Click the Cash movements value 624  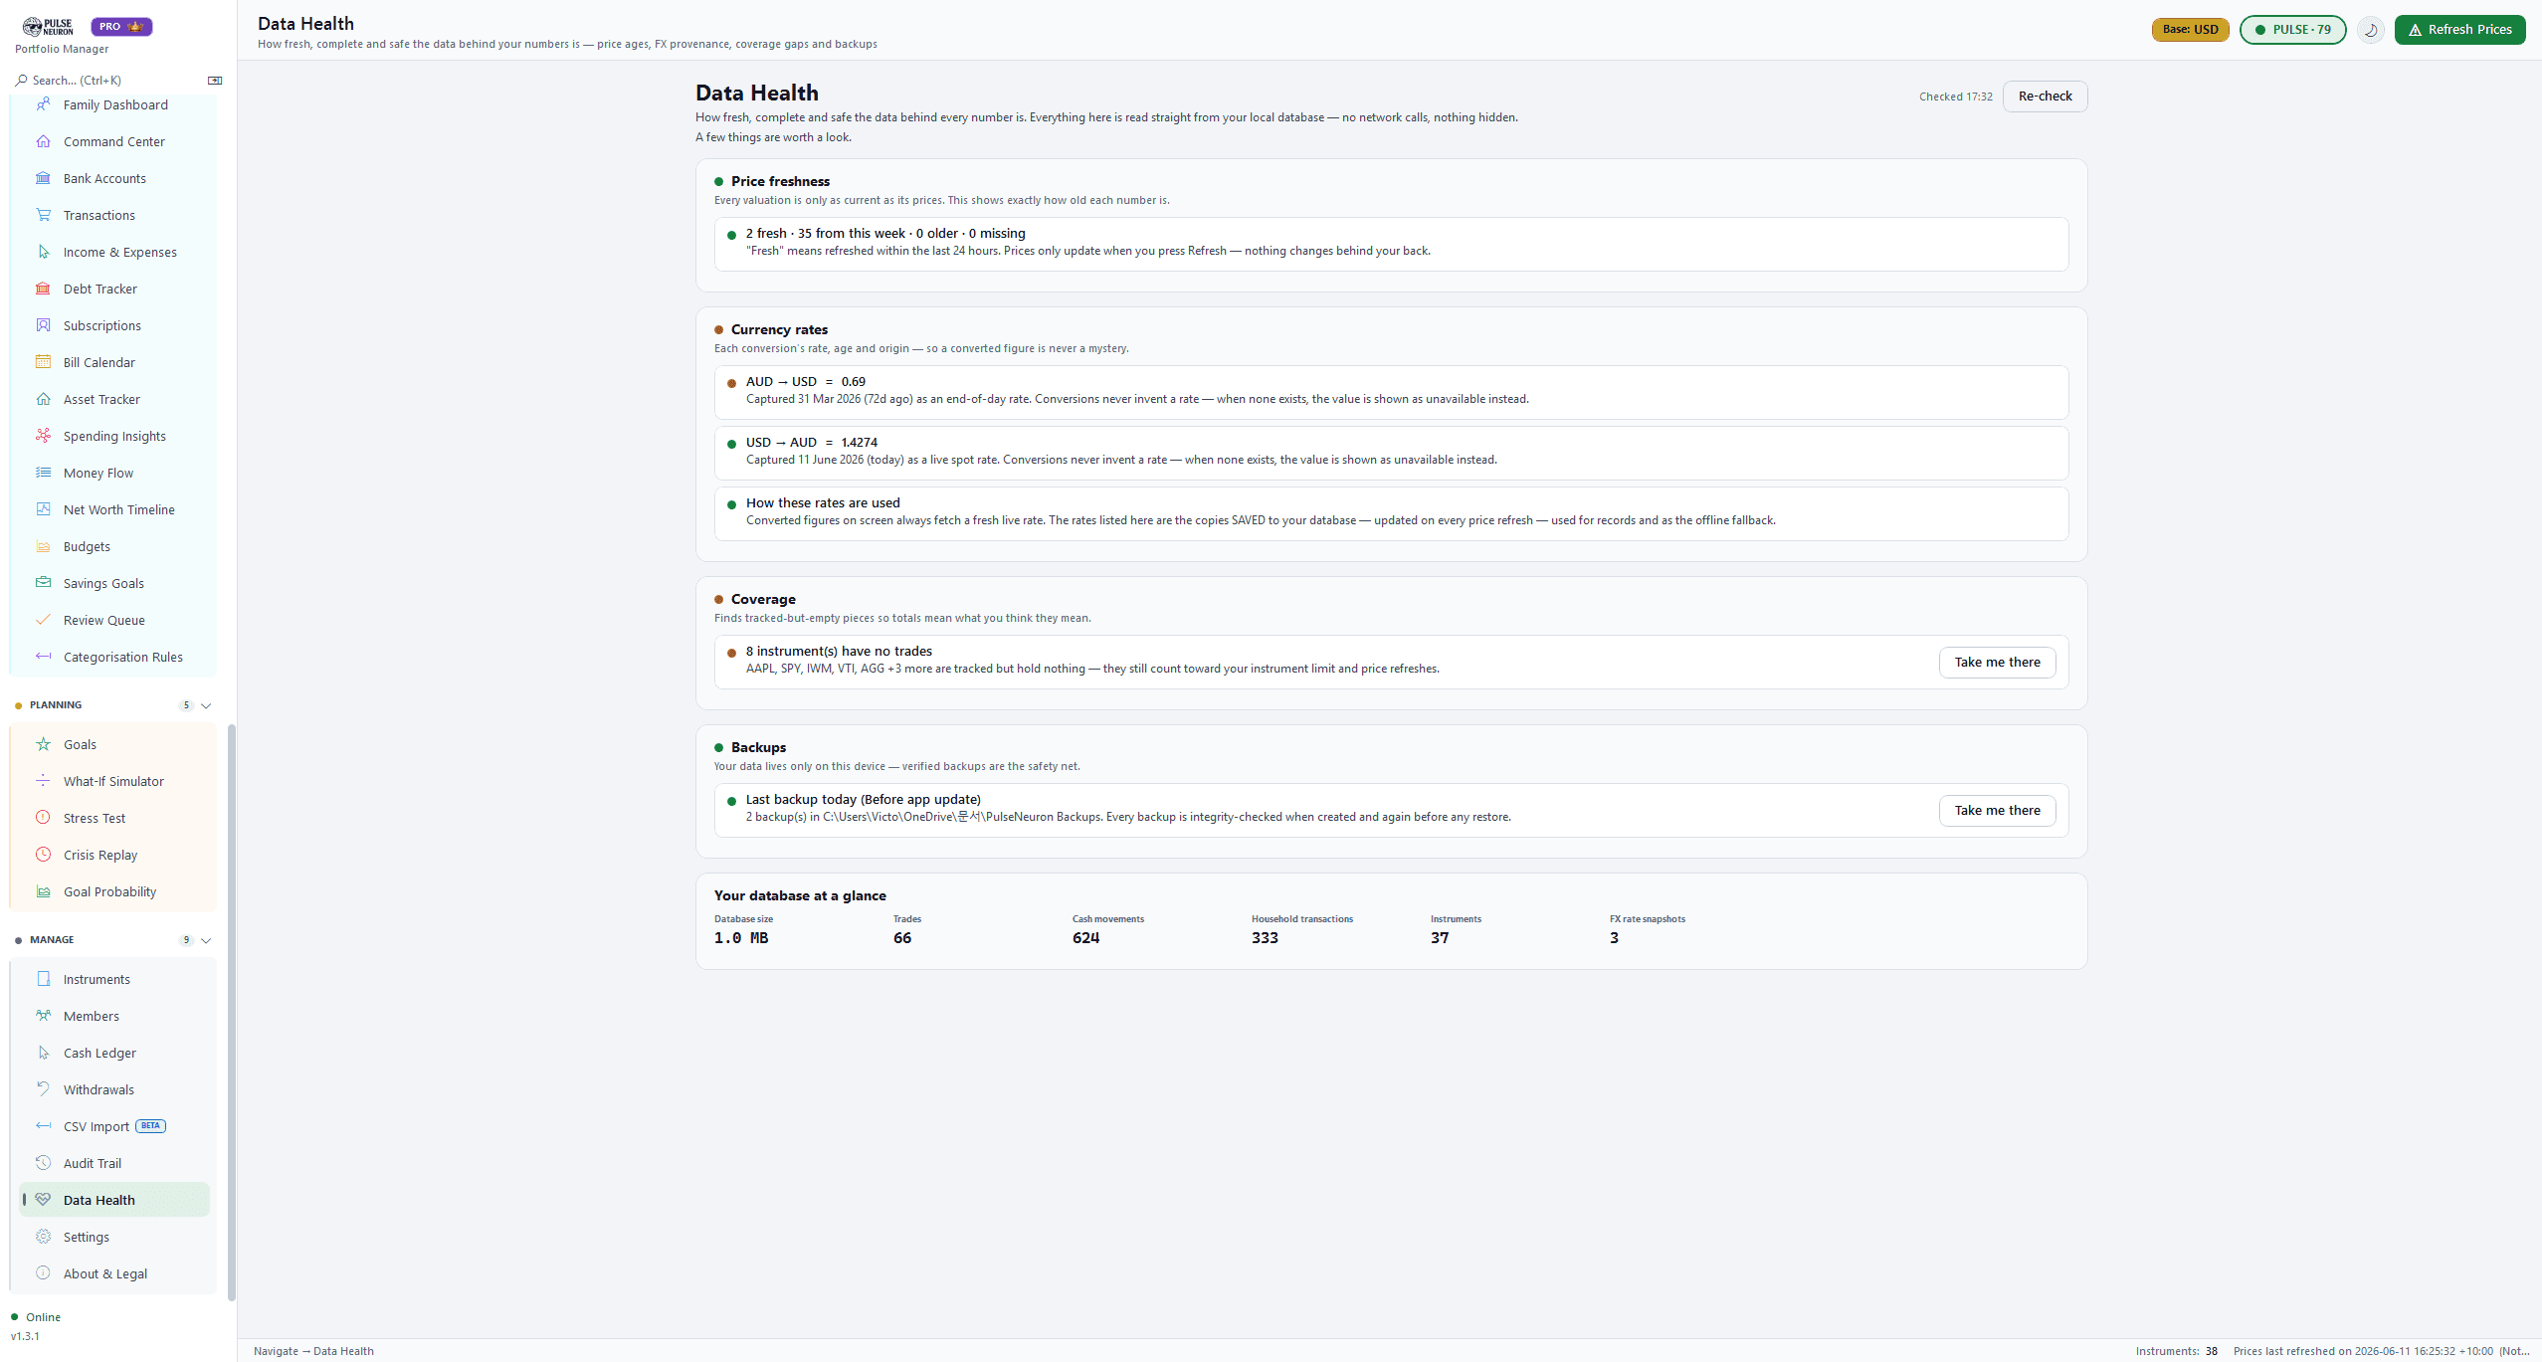point(1085,938)
